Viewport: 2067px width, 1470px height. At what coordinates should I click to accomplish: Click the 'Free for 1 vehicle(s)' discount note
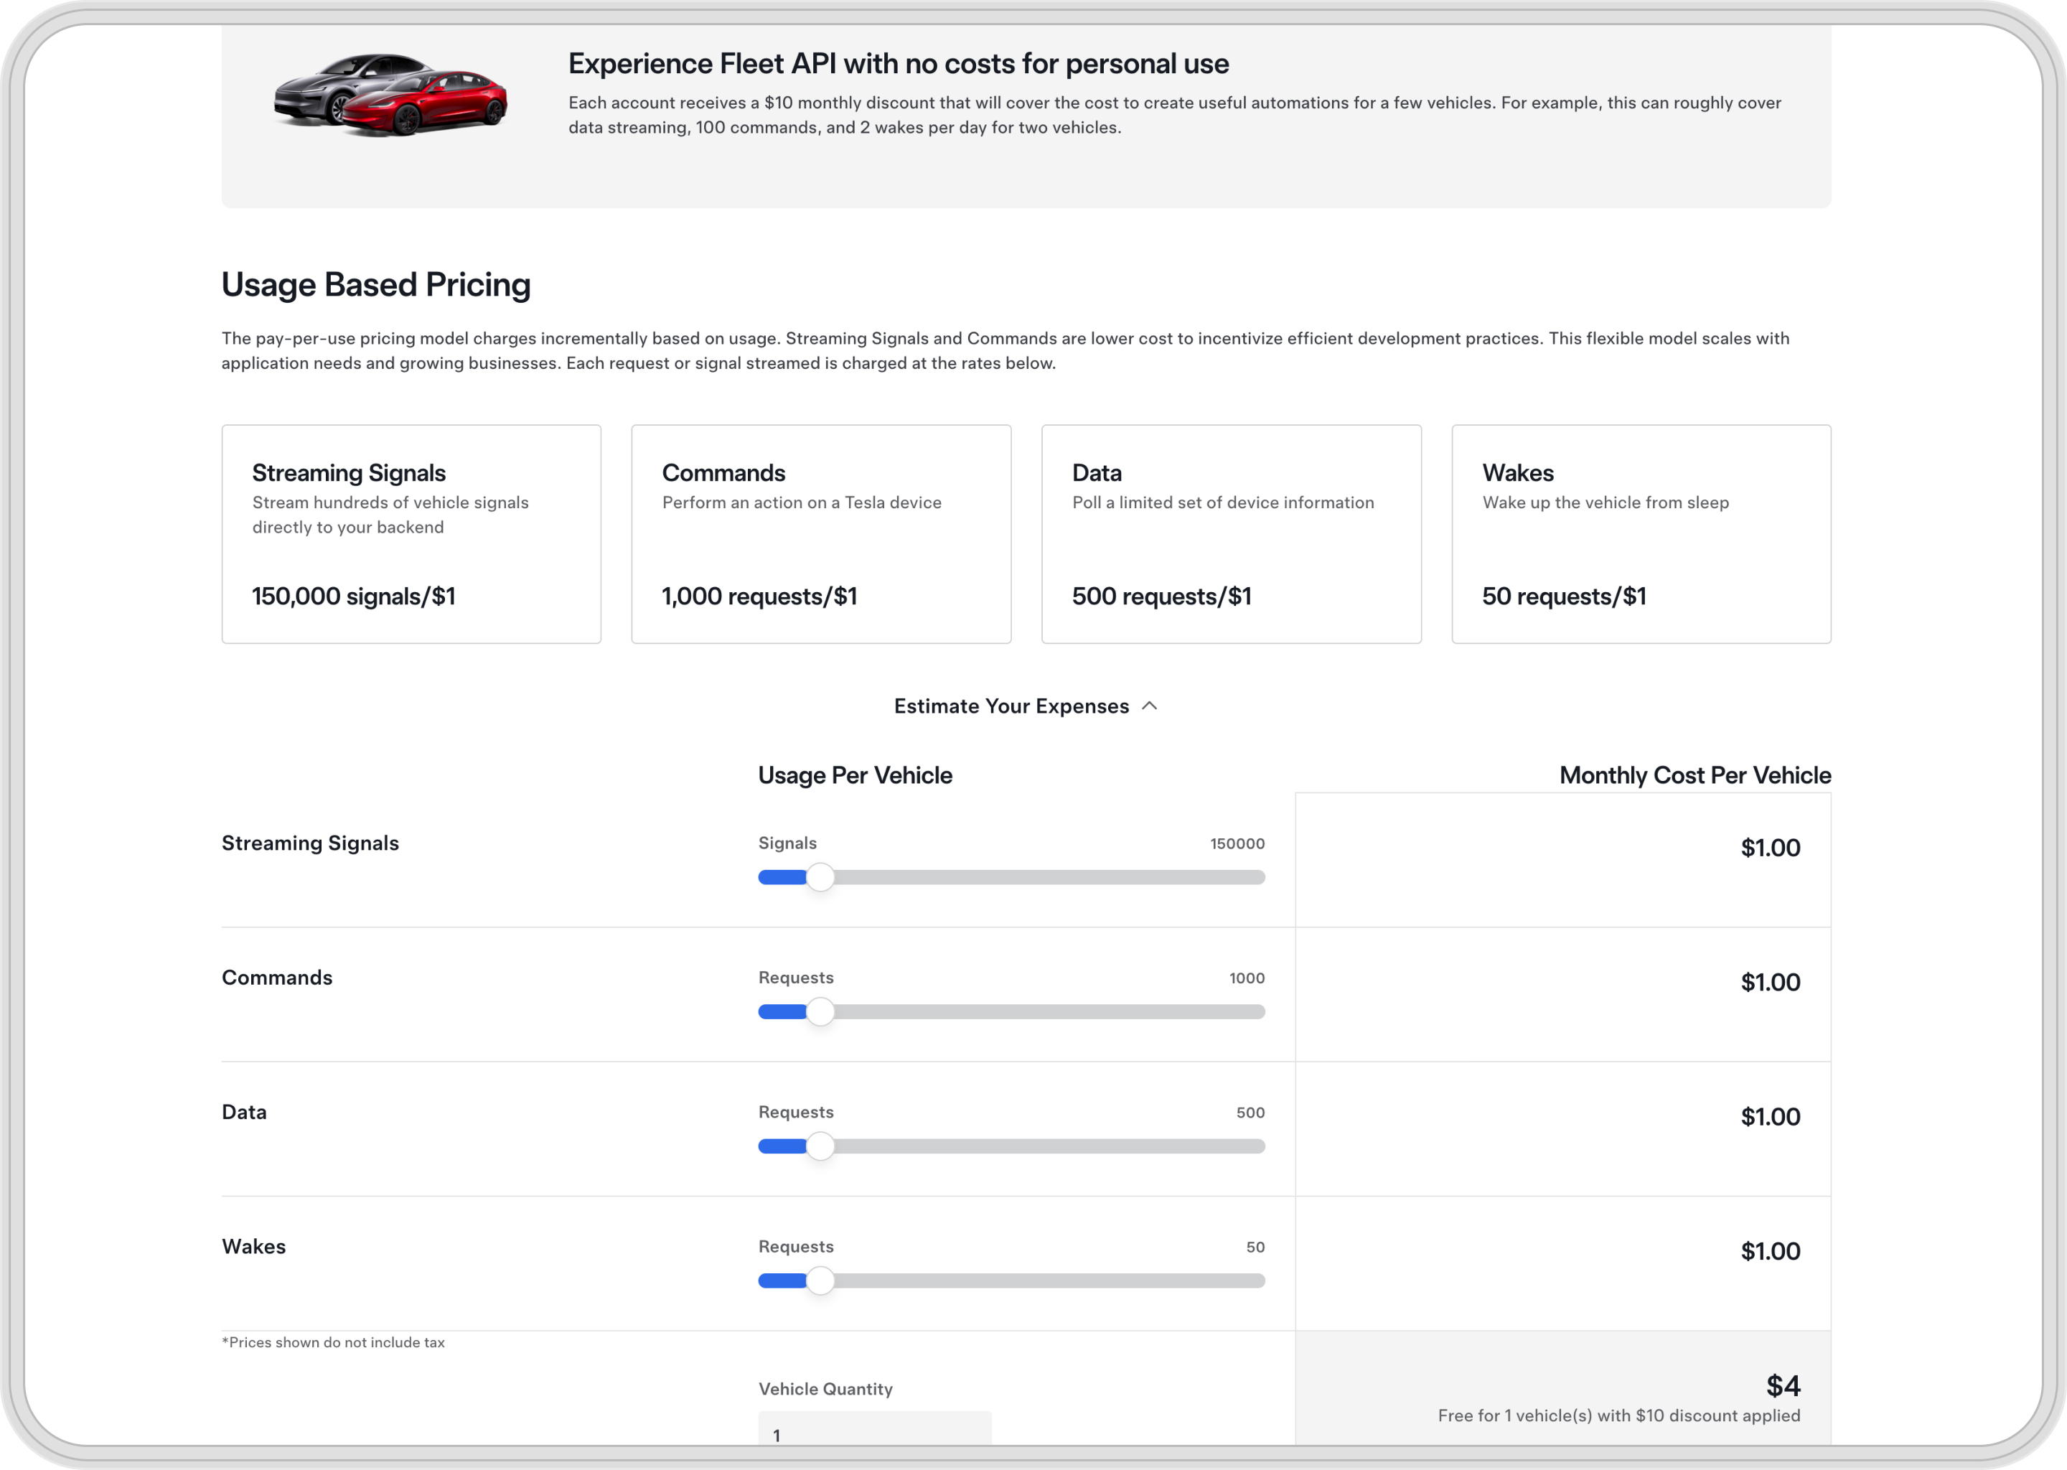[x=1618, y=1415]
